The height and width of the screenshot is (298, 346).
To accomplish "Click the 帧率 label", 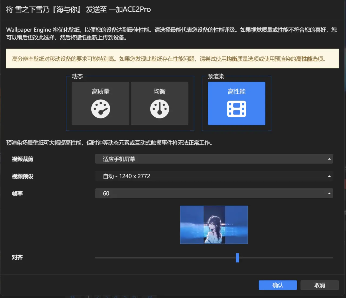I will 17,194.
